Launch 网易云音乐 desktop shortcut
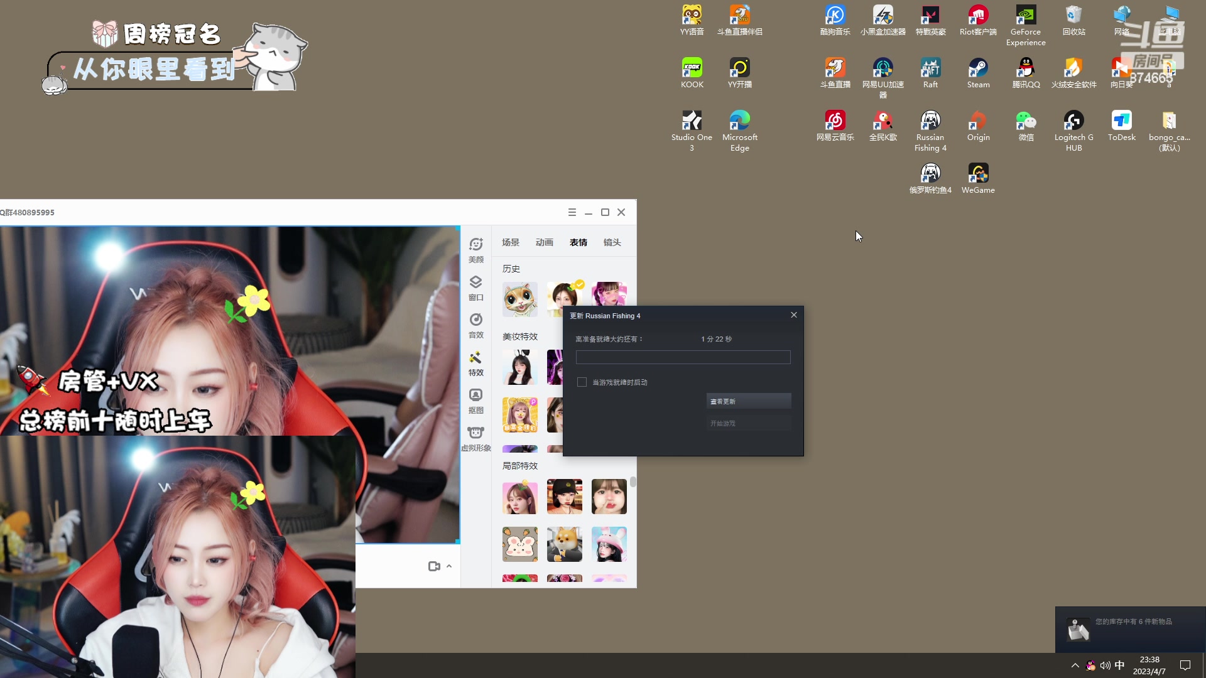 pyautogui.click(x=835, y=126)
